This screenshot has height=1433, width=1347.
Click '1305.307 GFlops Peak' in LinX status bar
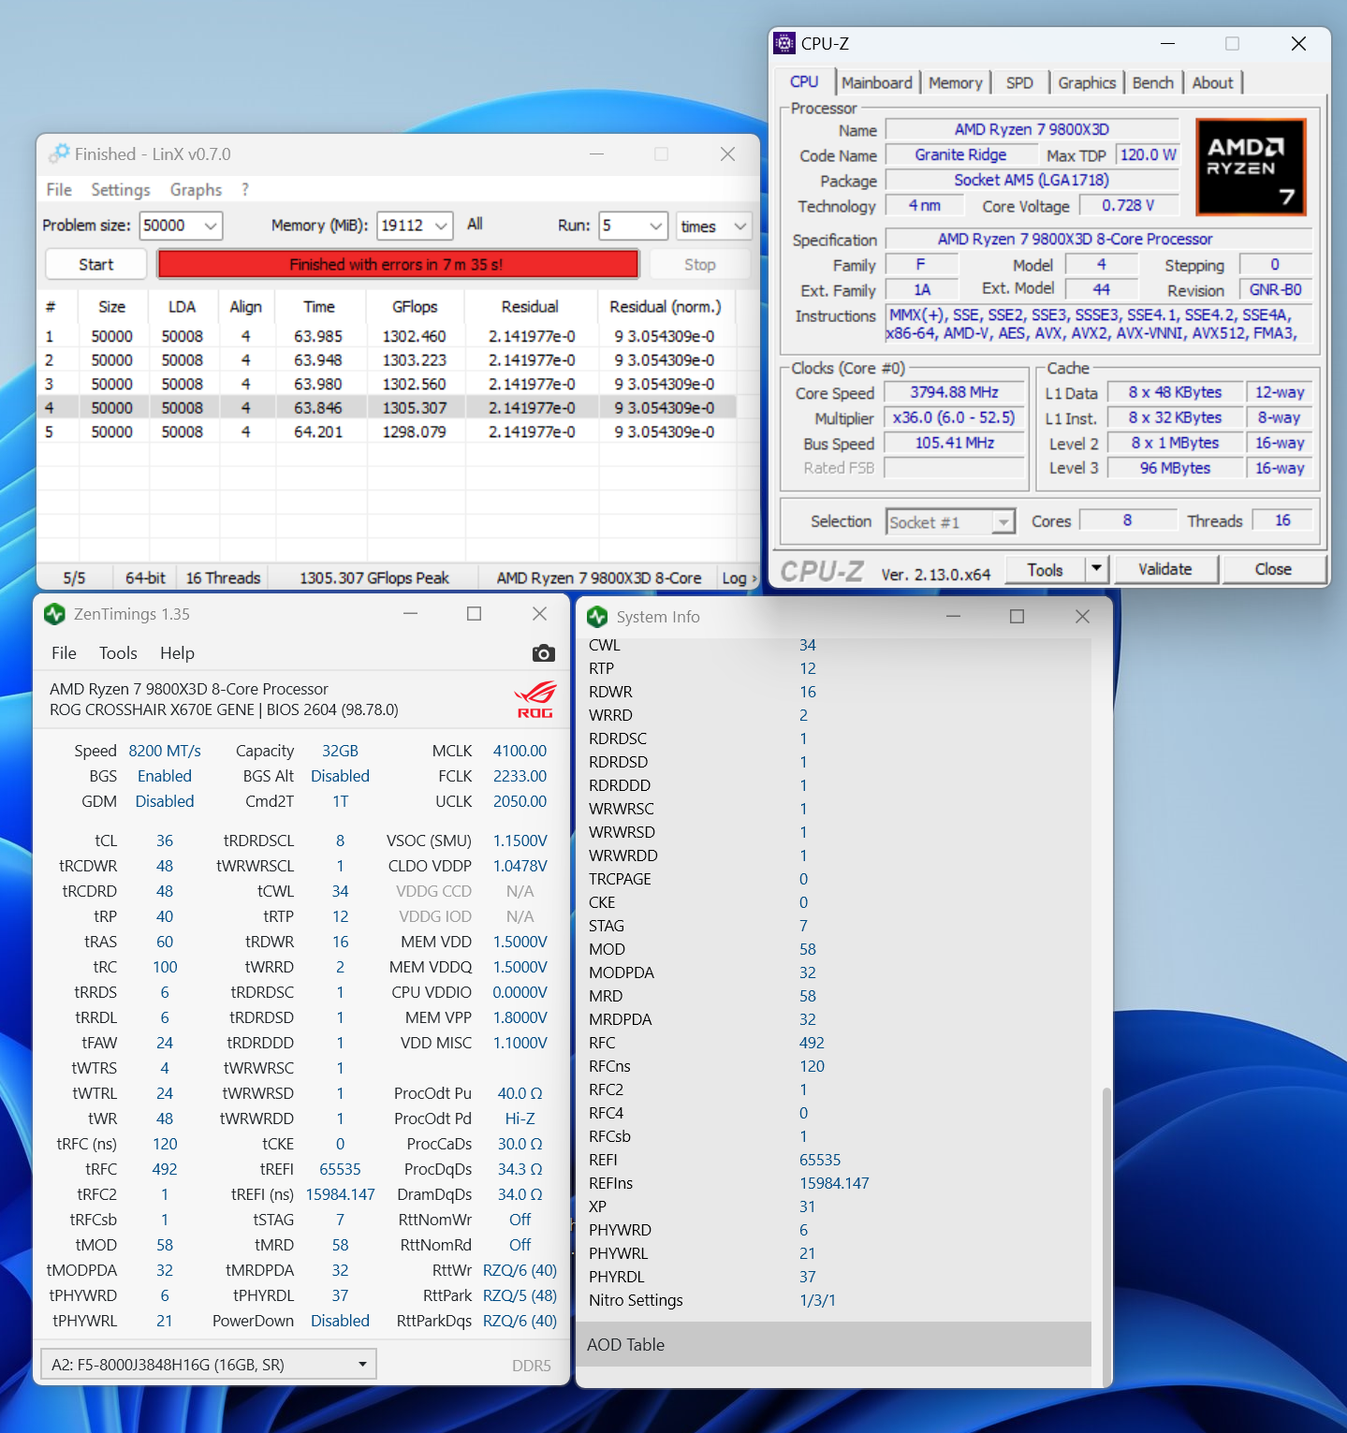coord(374,578)
